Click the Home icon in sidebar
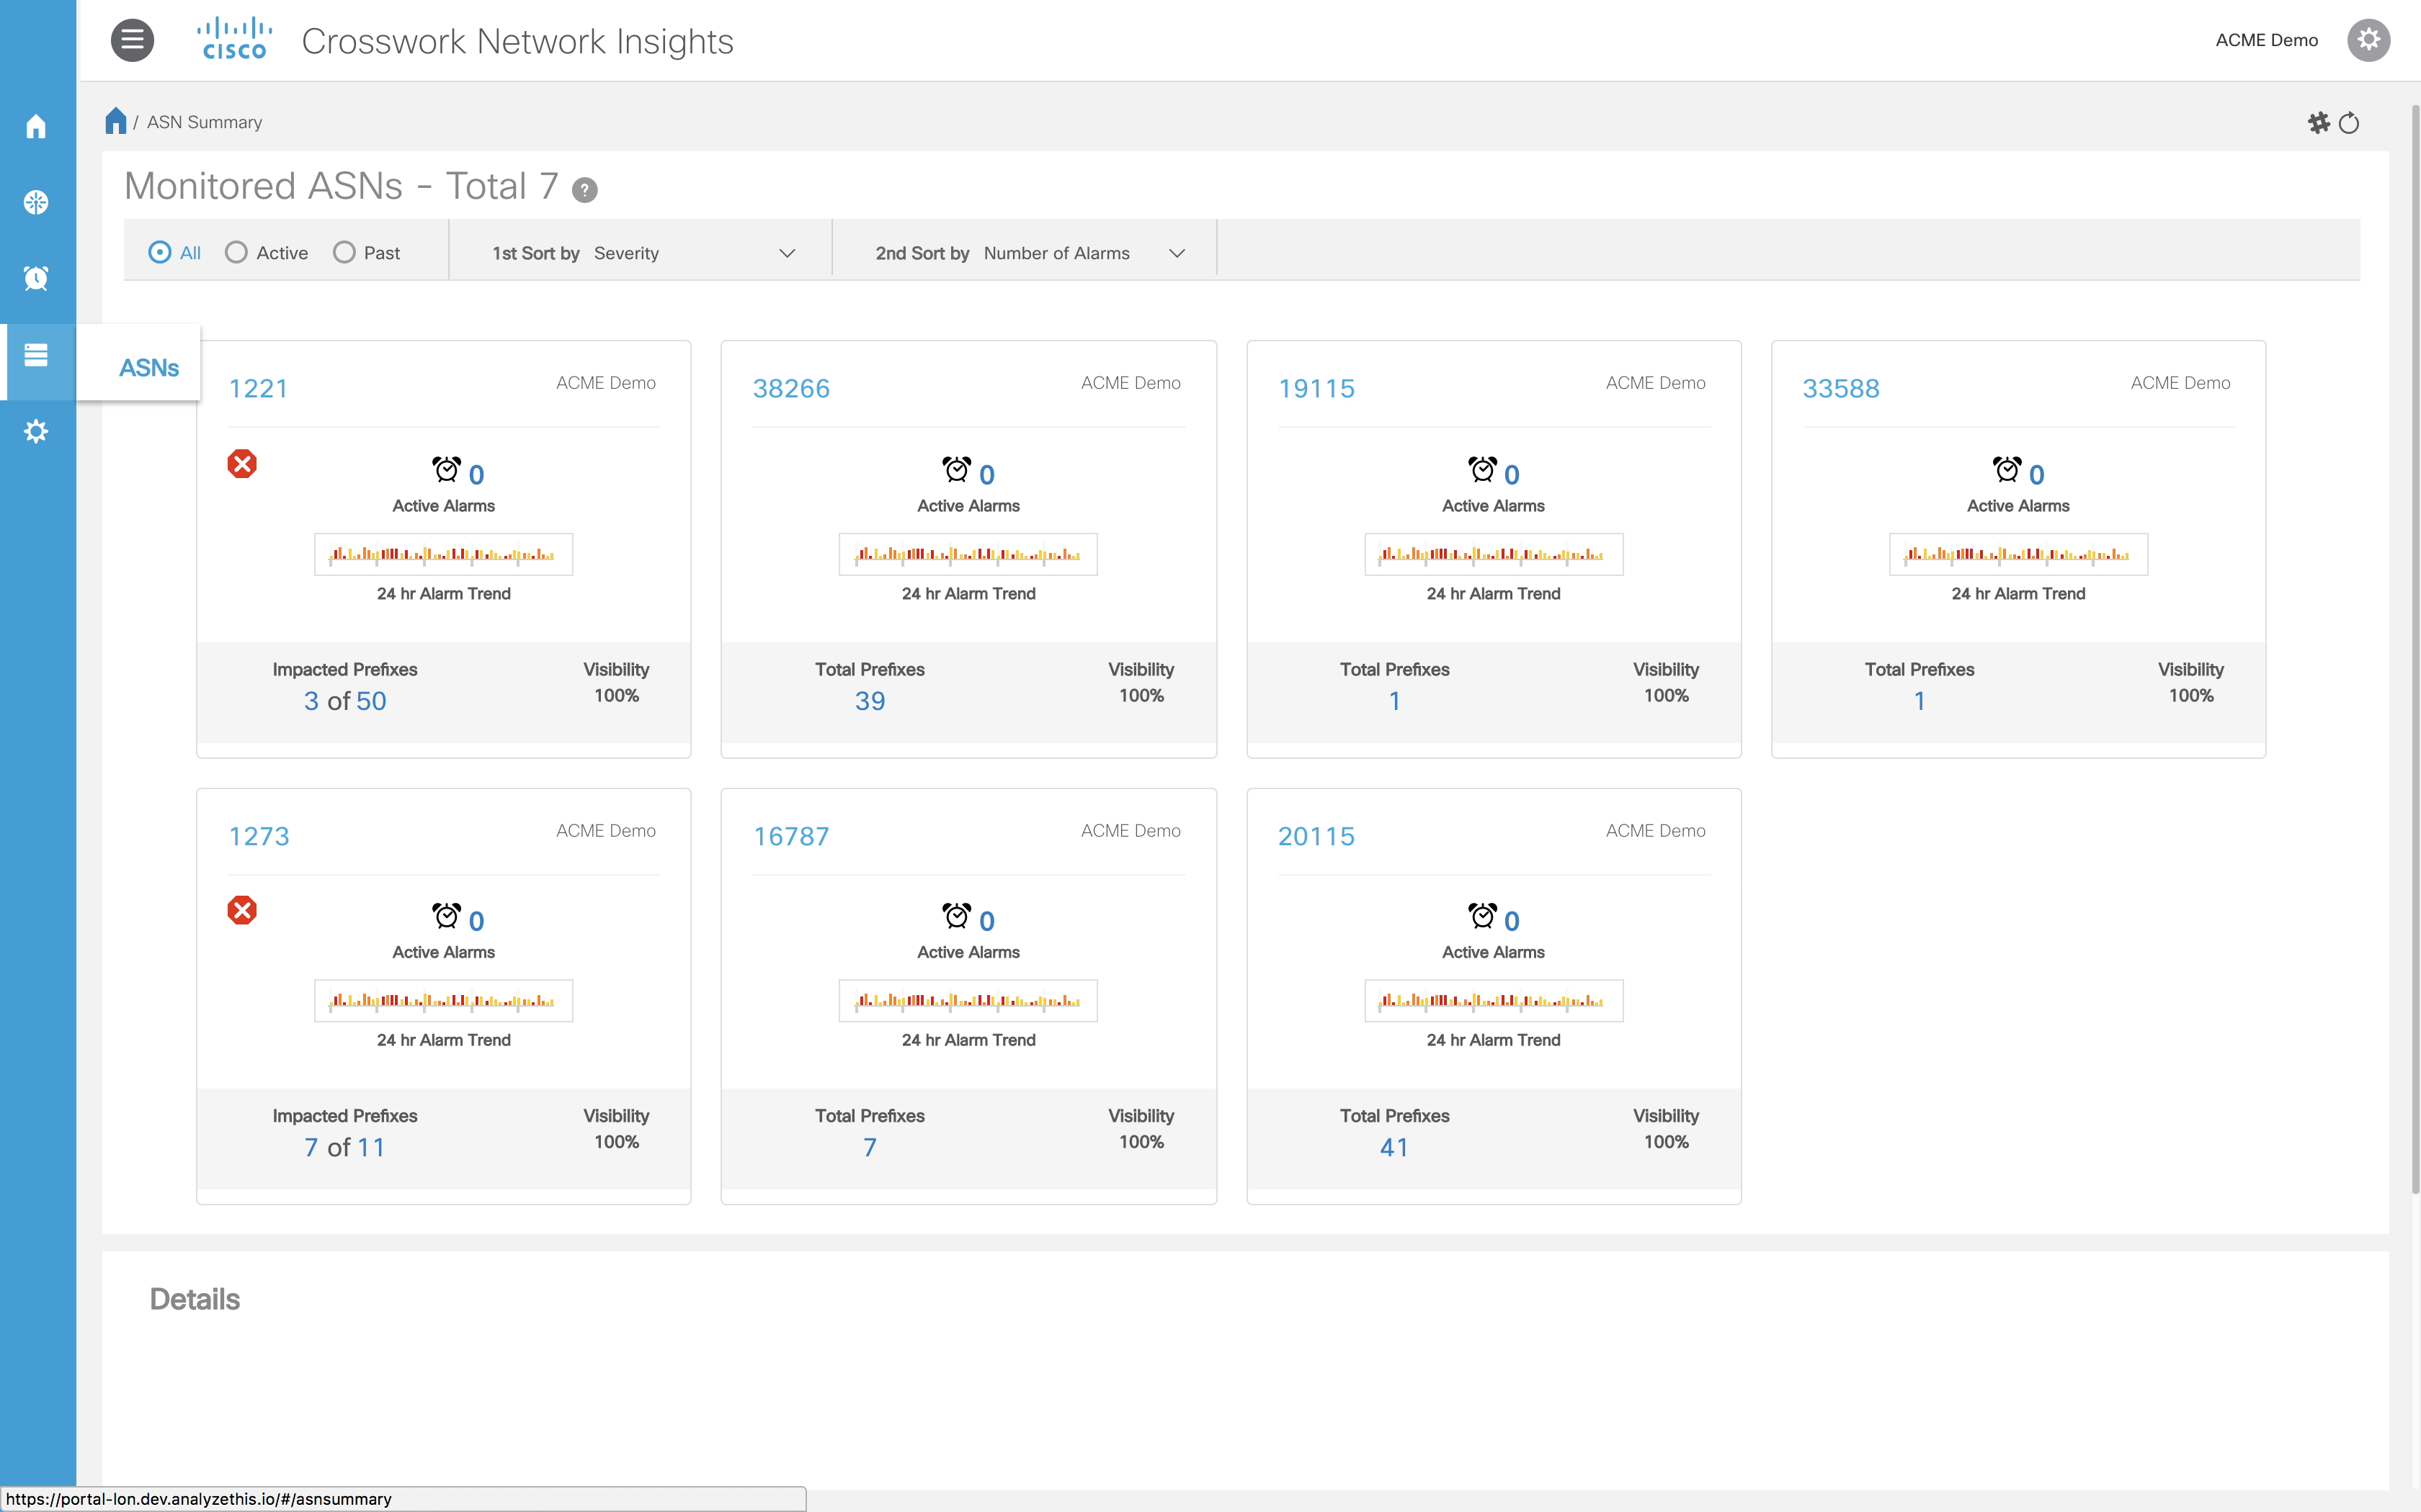The height and width of the screenshot is (1512, 2421). pos(36,126)
